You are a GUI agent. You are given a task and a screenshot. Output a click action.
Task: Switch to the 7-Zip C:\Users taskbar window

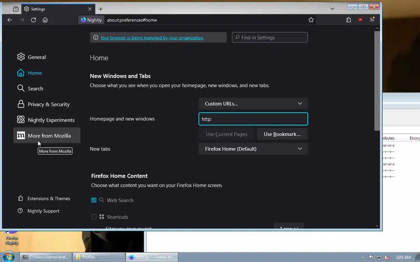46,257
